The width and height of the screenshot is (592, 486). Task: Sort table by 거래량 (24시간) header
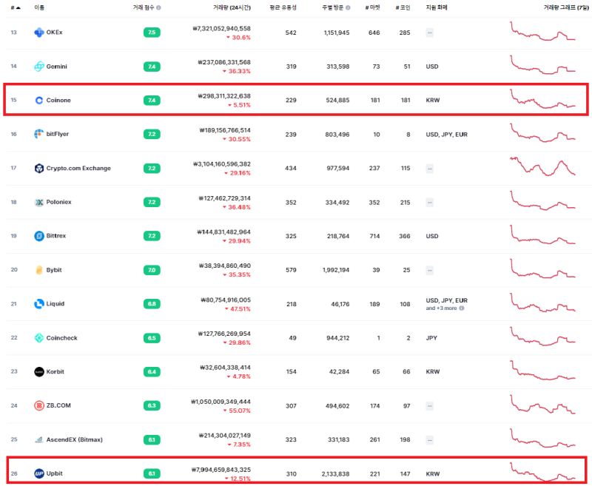click(232, 7)
